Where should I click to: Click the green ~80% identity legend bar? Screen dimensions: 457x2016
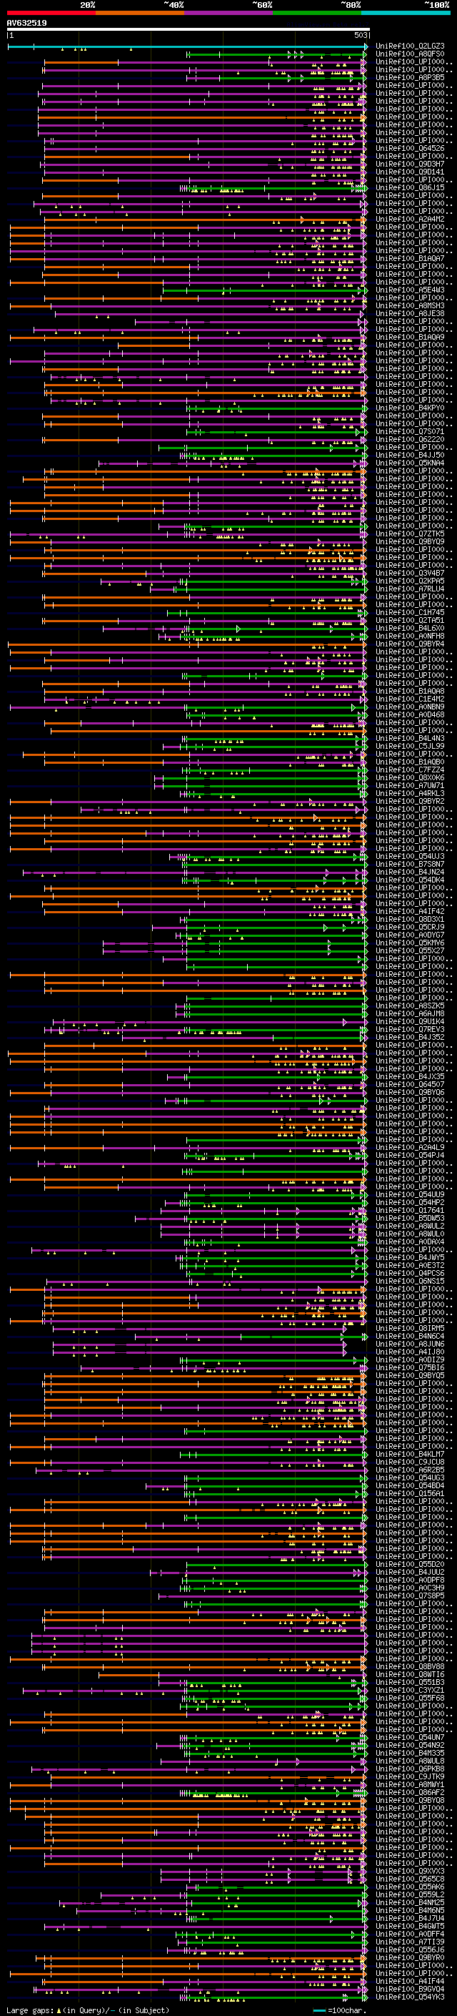click(317, 13)
